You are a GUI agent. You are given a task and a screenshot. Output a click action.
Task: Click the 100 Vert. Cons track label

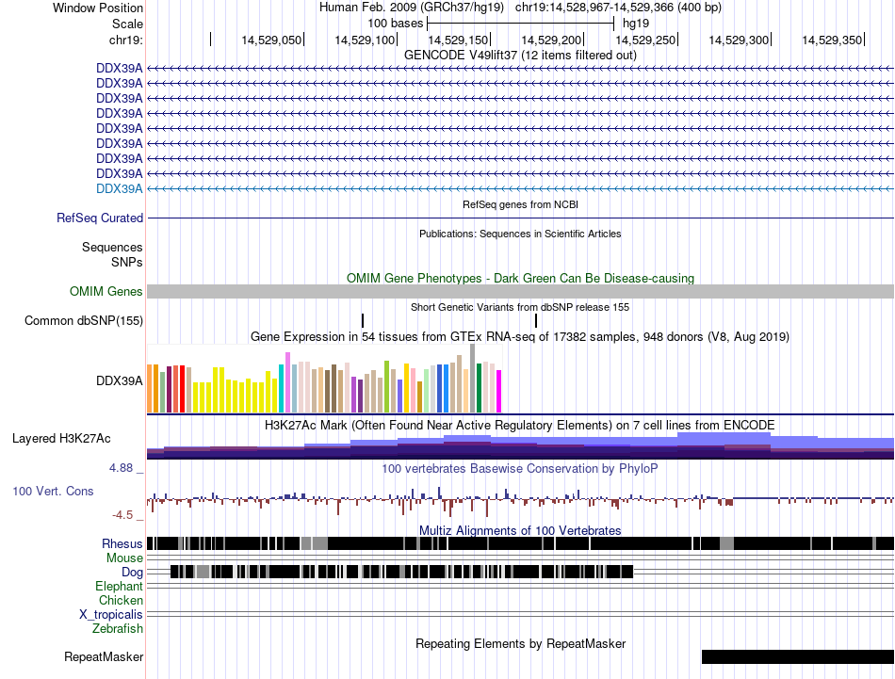click(53, 492)
